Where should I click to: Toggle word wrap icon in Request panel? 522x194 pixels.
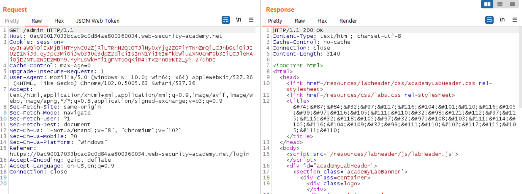[226, 20]
